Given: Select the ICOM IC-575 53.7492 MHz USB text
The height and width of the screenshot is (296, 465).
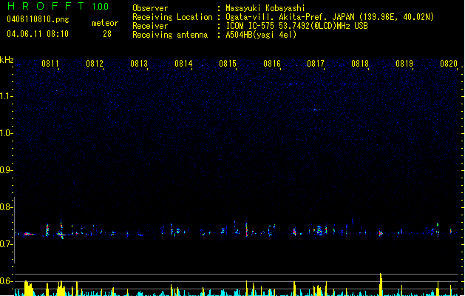Looking at the screenshot, I should tap(296, 26).
